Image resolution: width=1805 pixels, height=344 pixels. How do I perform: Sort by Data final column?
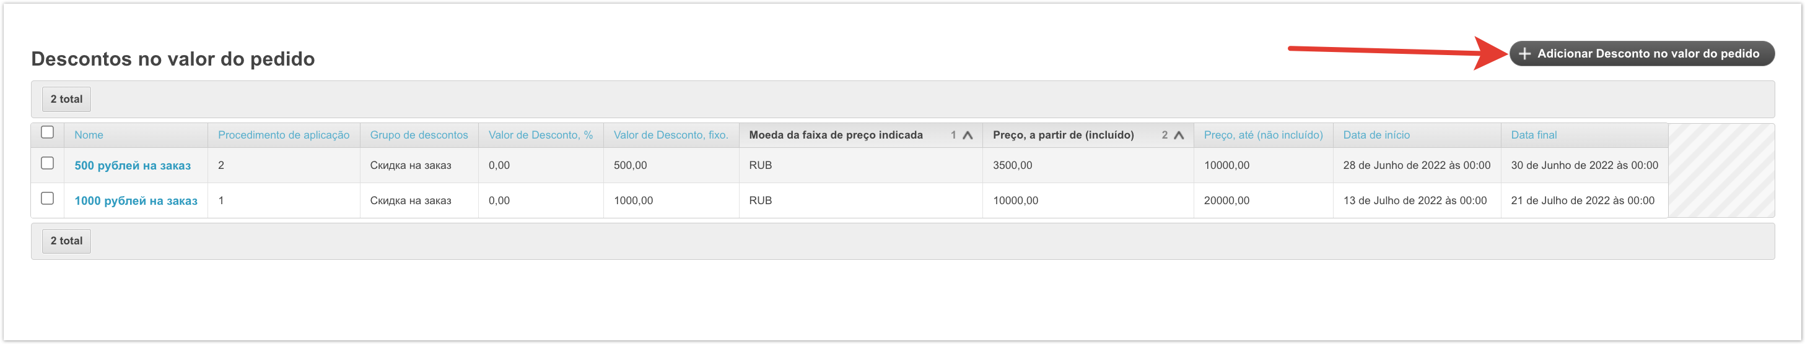[x=1533, y=135]
